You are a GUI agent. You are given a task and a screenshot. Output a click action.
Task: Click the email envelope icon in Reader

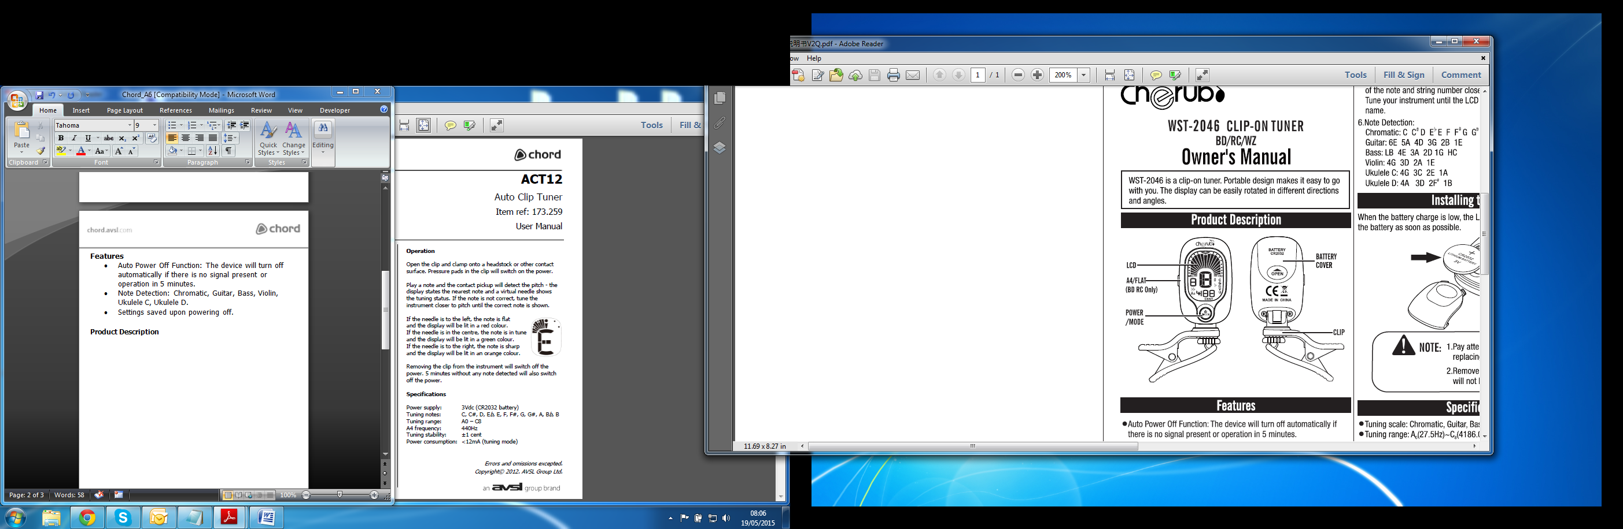click(x=912, y=75)
